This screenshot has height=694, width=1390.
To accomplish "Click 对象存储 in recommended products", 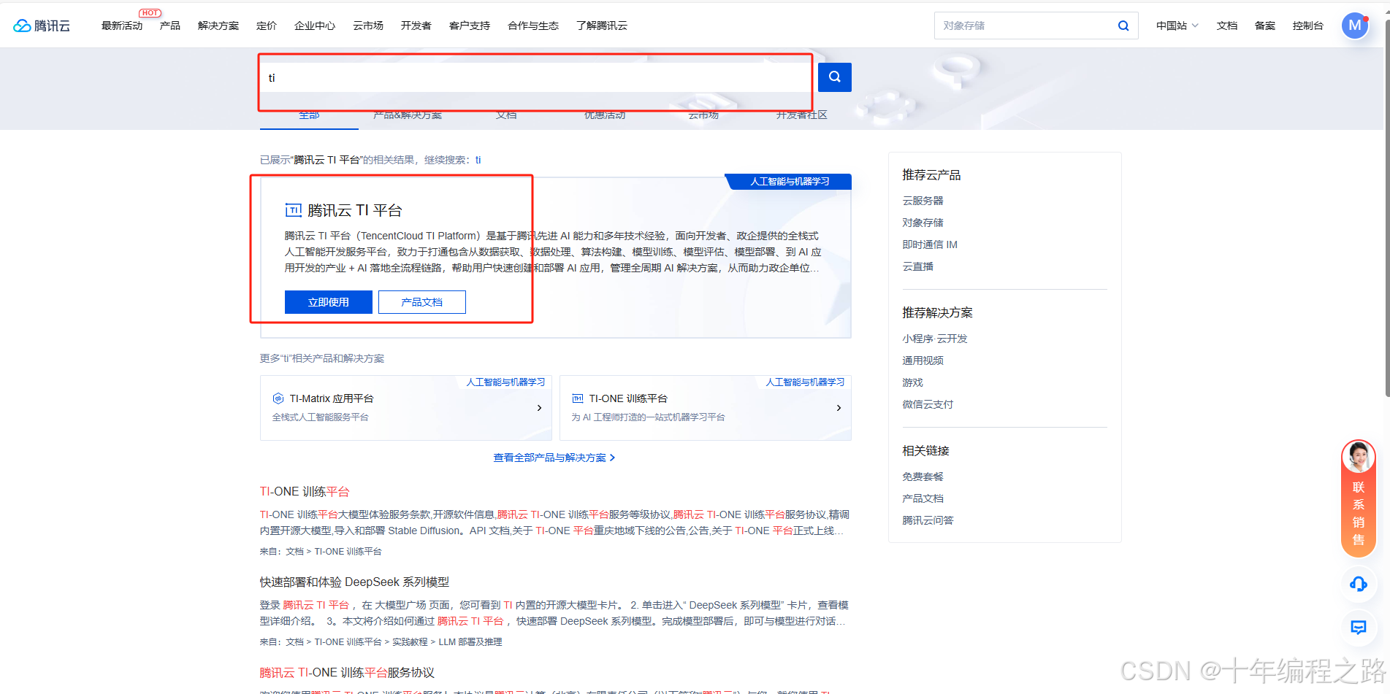I will pyautogui.click(x=923, y=223).
